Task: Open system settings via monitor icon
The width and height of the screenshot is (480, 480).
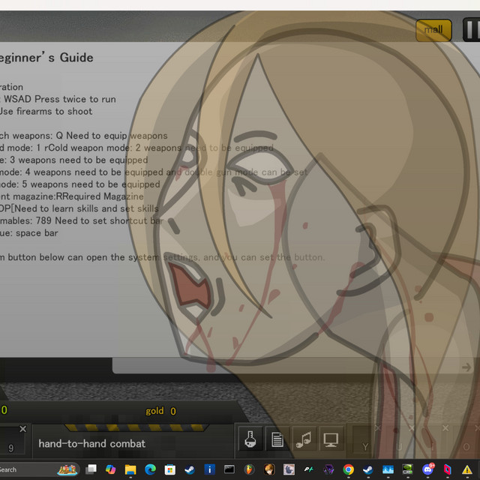Action: [331, 439]
